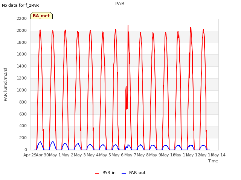Click the 400 y-axis tick label
Image resolution: width=241 pixels, height=180 pixels.
pos(23,126)
